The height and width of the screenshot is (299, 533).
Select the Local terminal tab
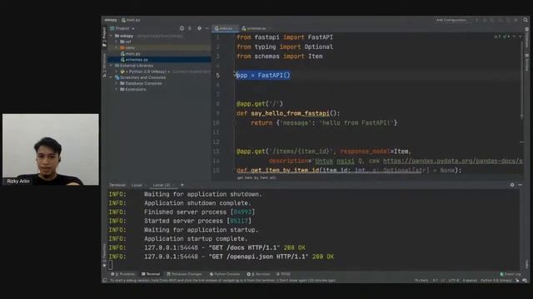(x=137, y=184)
